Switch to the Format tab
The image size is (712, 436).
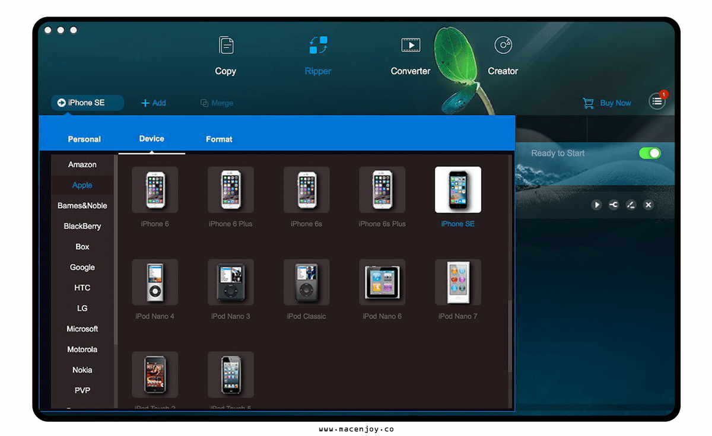point(219,139)
